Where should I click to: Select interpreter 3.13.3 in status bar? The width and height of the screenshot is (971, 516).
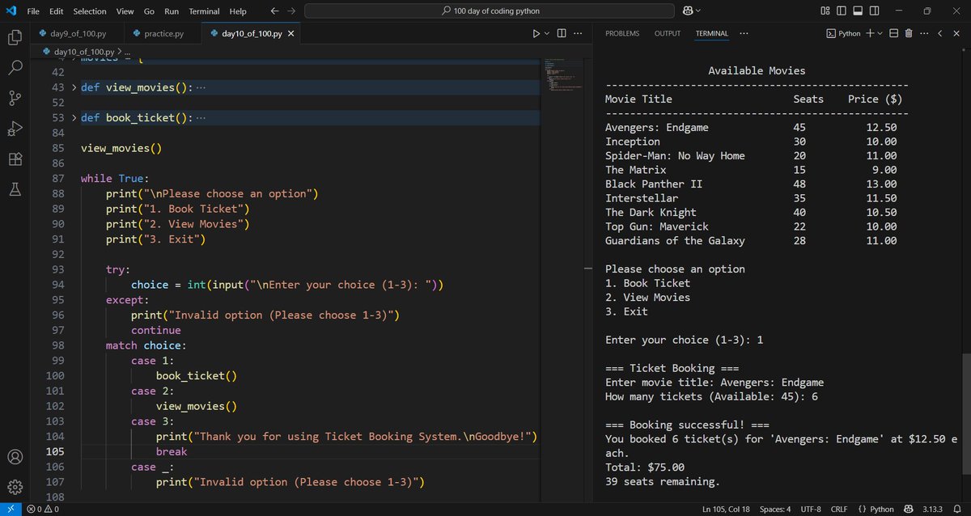(x=935, y=509)
